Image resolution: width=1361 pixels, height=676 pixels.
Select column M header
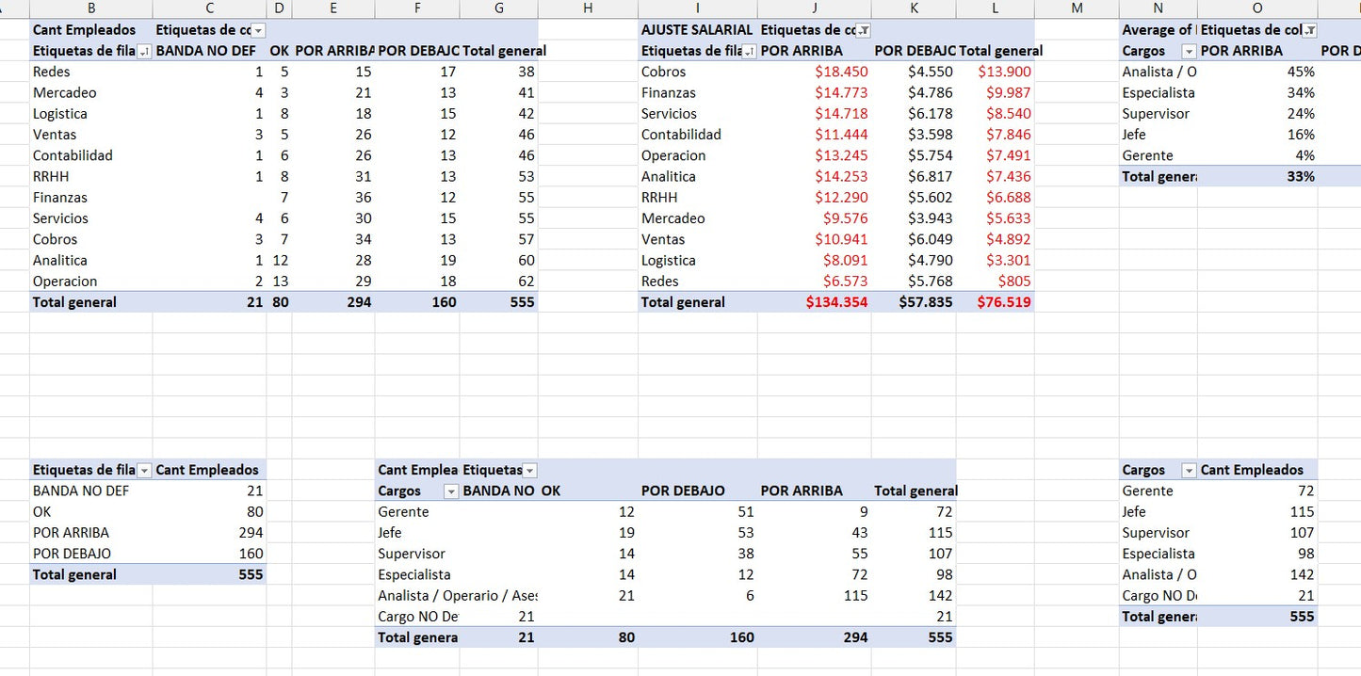point(1077,8)
